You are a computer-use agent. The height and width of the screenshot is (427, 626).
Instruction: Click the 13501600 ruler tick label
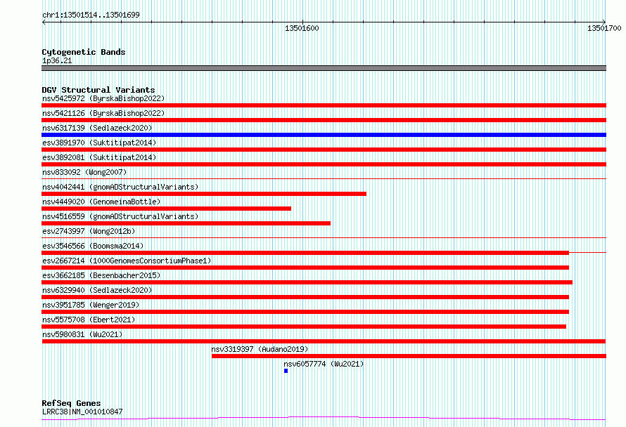click(x=302, y=28)
